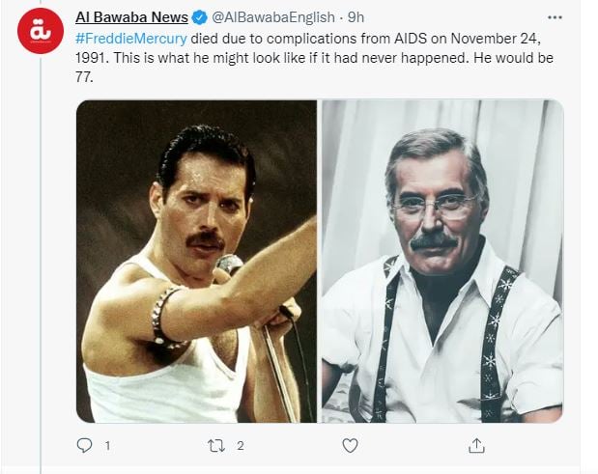The width and height of the screenshot is (598, 474).
Task: Open the right photo of older man with suspenders
Action: point(441,261)
